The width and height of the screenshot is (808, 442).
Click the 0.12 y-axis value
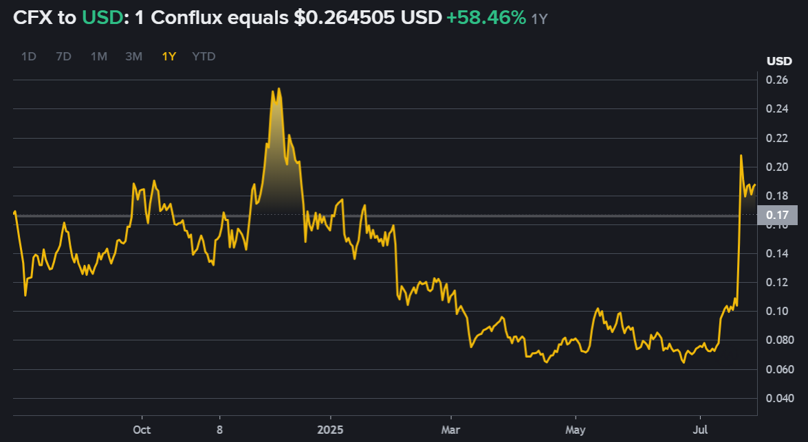[776, 282]
